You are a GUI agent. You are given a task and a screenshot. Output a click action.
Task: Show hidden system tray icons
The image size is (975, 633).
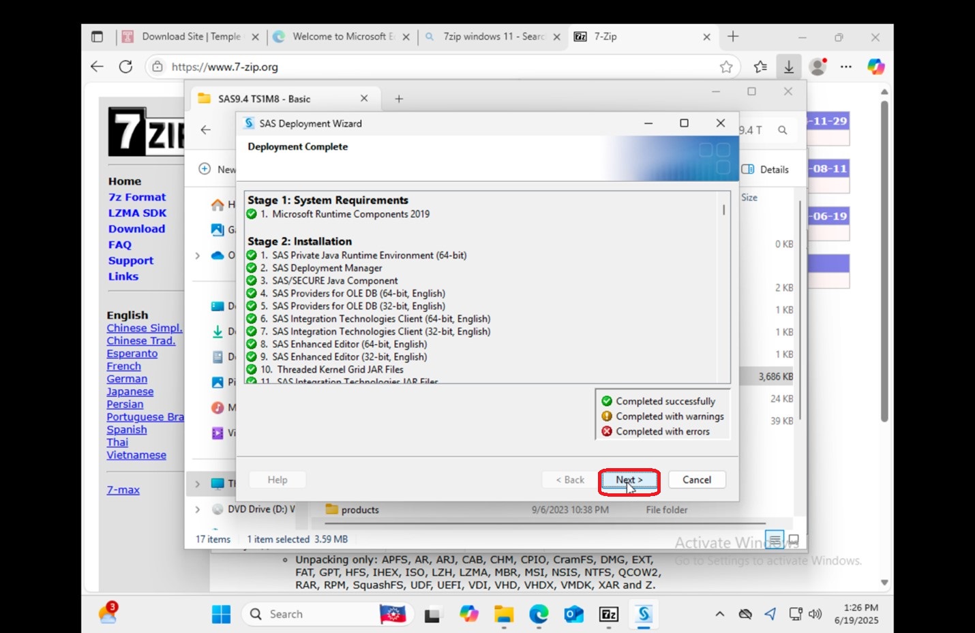click(x=719, y=614)
